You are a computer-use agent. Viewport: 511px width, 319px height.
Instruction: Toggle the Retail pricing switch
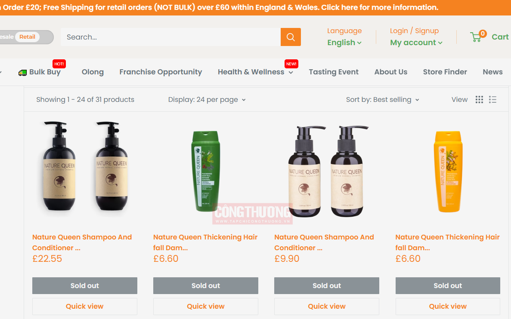28,37
